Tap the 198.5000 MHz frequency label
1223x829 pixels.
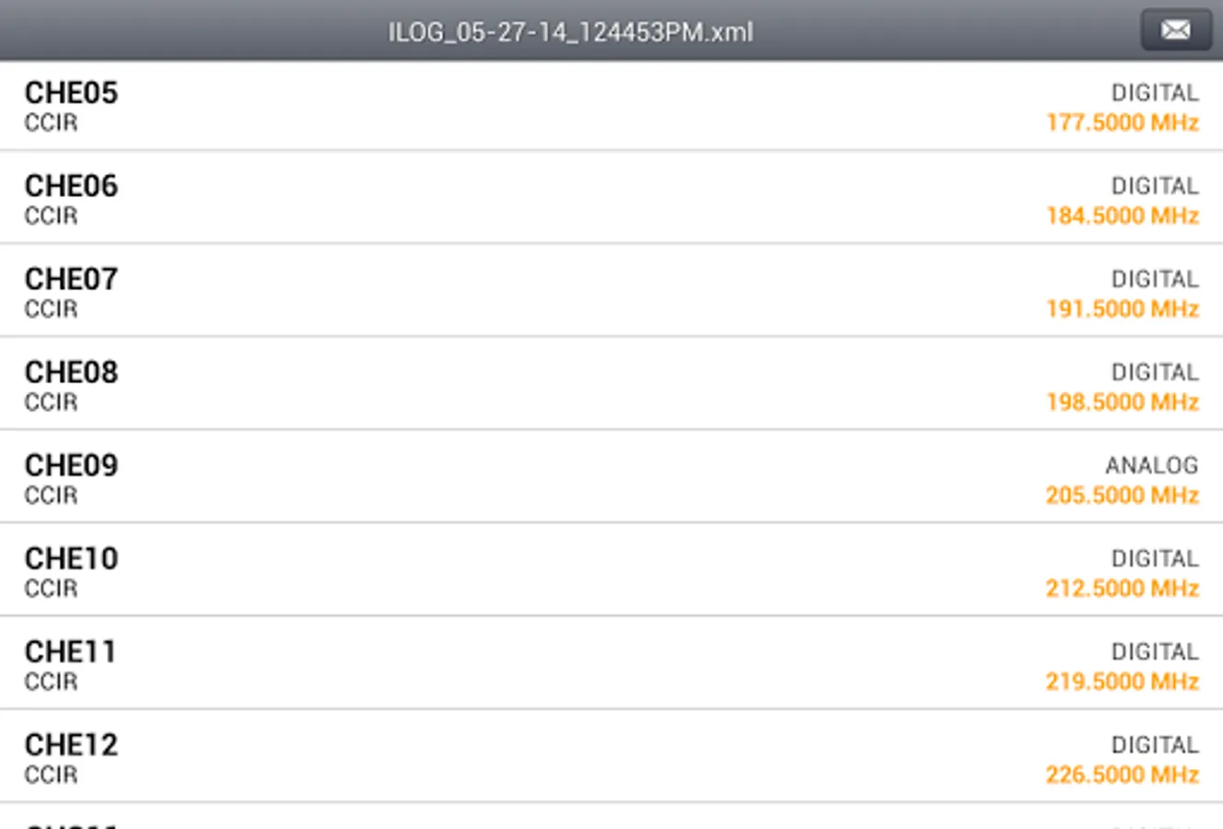(1122, 402)
